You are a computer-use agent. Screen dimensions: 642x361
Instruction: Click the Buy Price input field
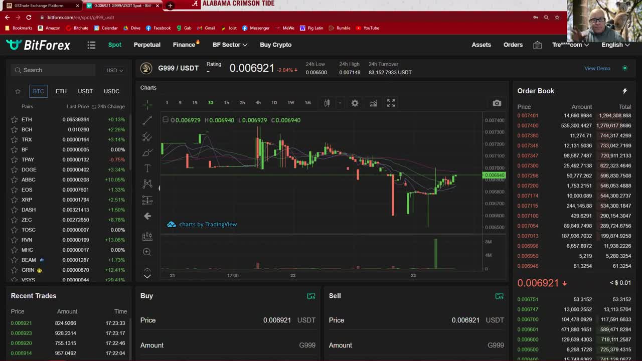click(x=228, y=320)
